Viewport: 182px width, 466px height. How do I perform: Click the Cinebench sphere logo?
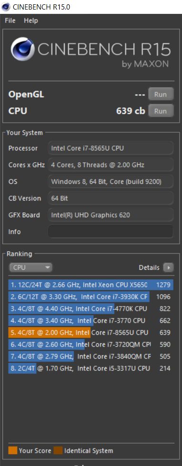pyautogui.click(x=22, y=49)
